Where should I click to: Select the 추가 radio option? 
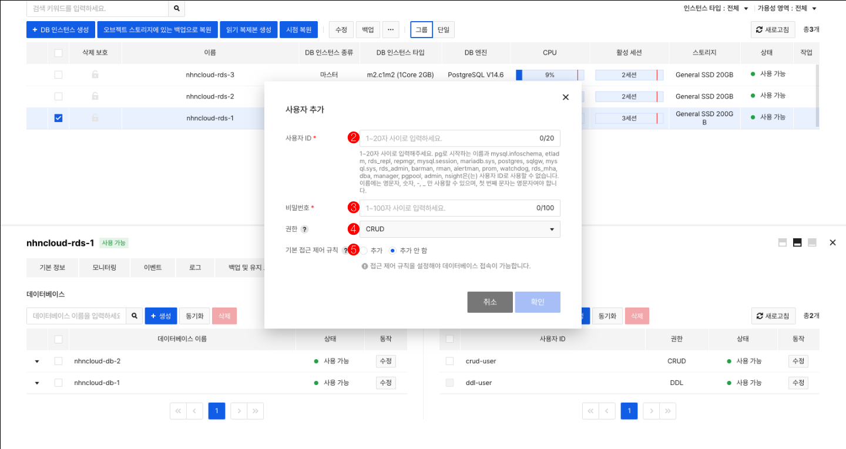[x=364, y=251]
